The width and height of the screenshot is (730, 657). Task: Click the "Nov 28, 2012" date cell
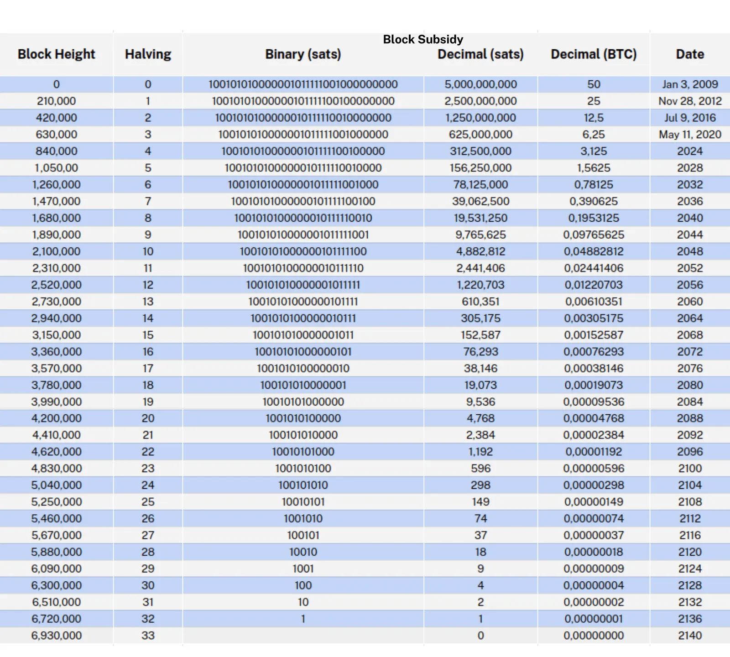pyautogui.click(x=690, y=101)
